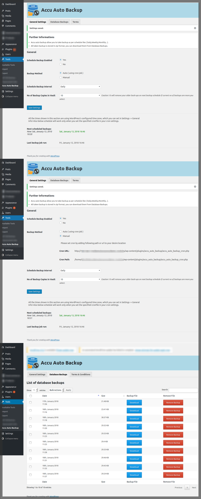
Task: Select page 1 in backups pagination
Action: [x=187, y=487]
